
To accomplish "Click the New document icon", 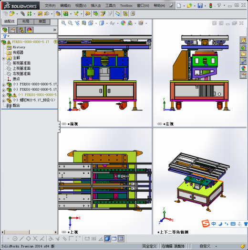I will click(179, 6).
